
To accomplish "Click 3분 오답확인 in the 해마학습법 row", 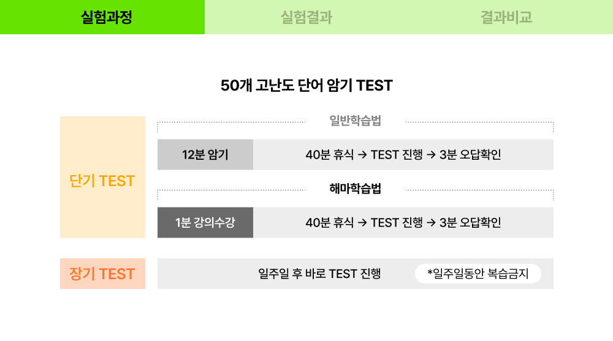I will pyautogui.click(x=470, y=223).
